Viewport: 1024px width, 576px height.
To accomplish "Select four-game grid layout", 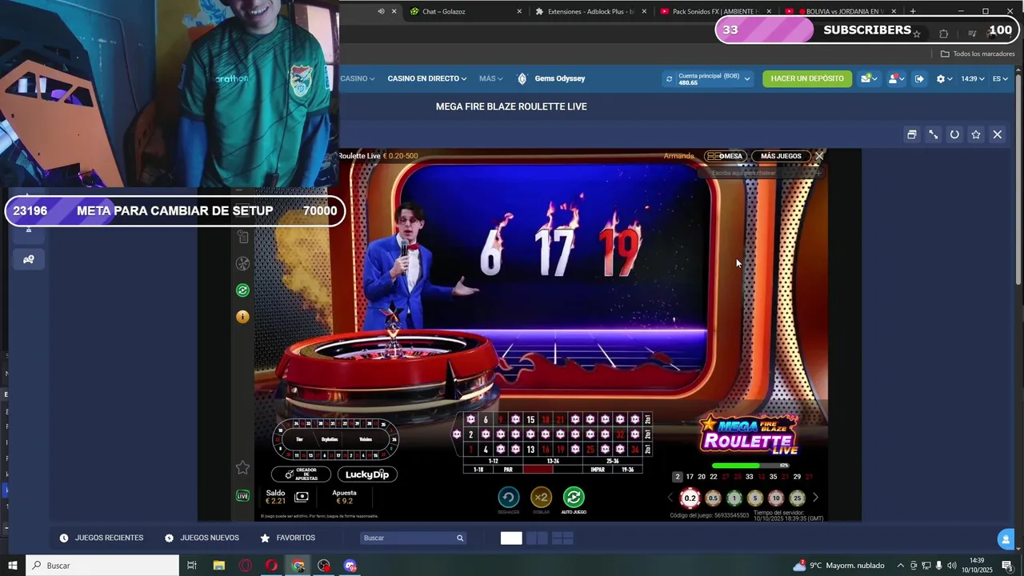I will pos(562,538).
